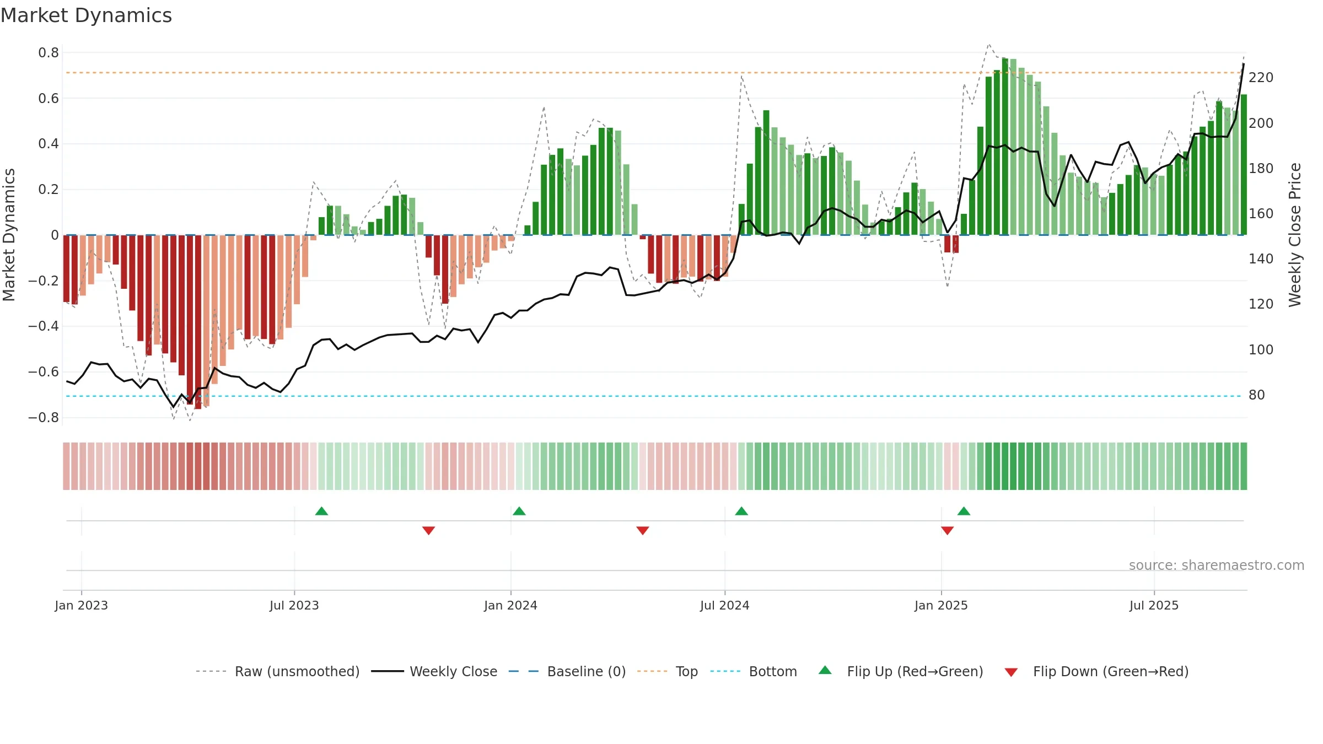
Task: Click the blue dashed Baseline sample in legend
Action: pos(524,671)
